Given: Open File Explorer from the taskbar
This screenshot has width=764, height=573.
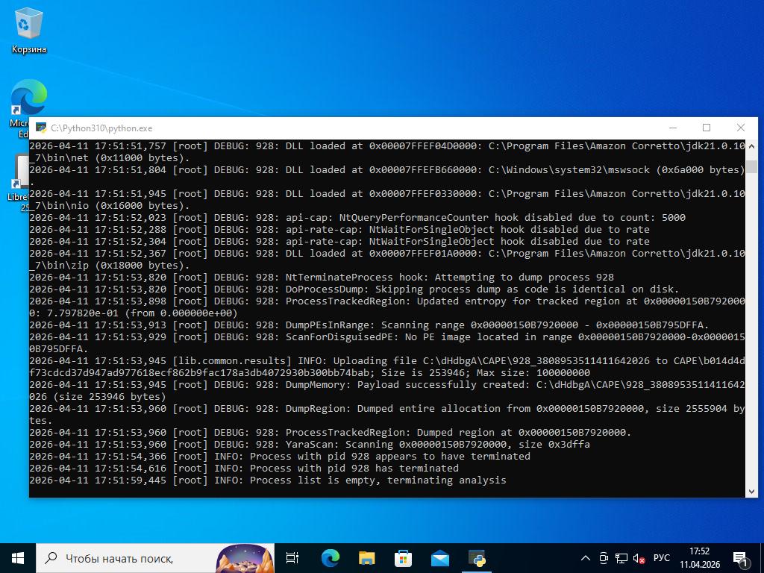Looking at the screenshot, I should (366, 558).
